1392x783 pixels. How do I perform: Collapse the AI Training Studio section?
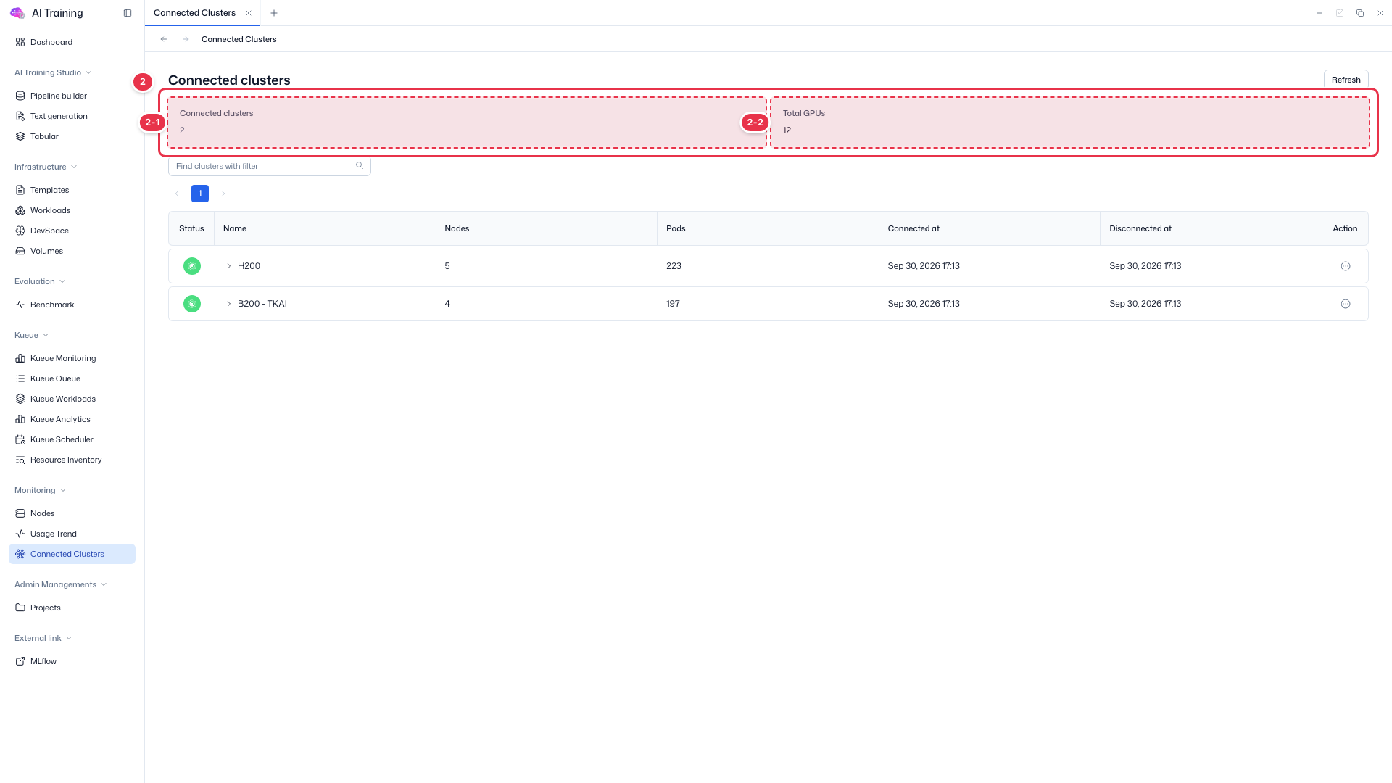coord(53,72)
